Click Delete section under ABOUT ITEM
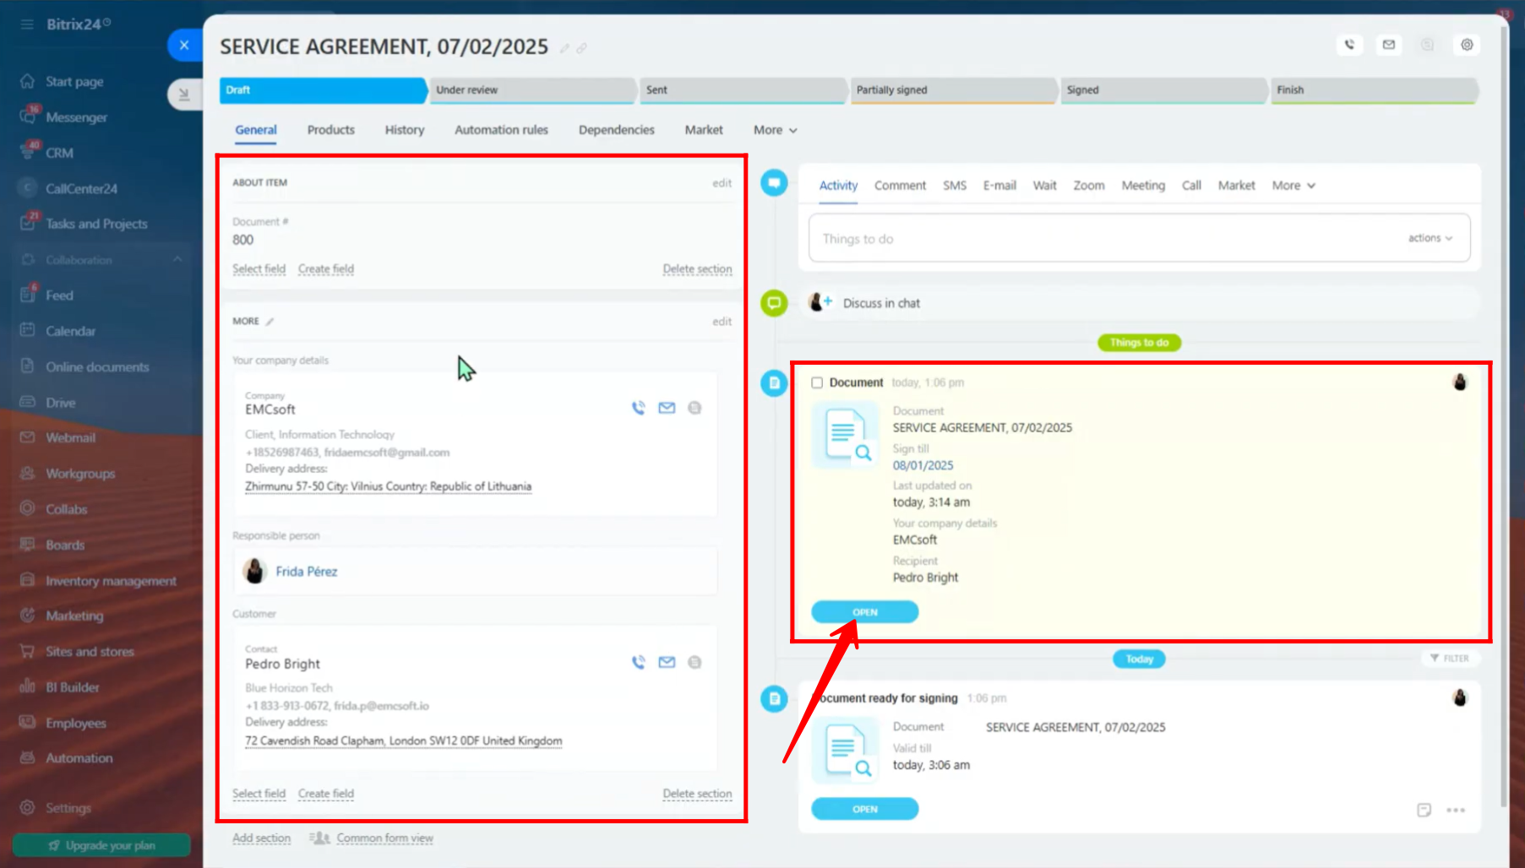The width and height of the screenshot is (1525, 868). [697, 269]
